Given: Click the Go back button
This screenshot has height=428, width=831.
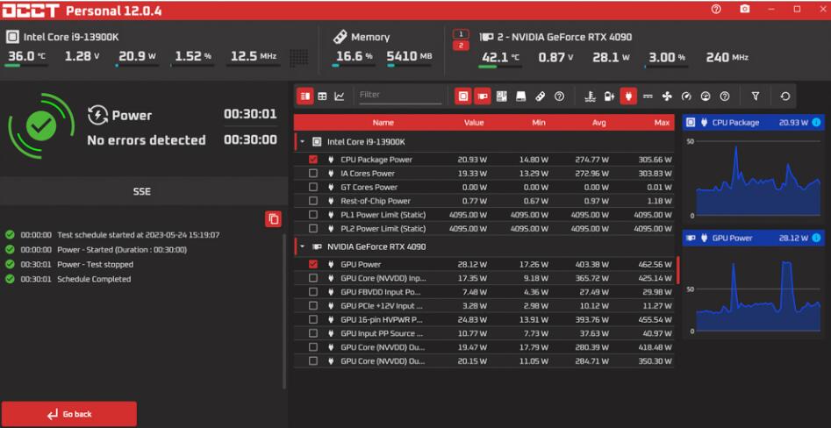Looking at the screenshot, I should (x=69, y=414).
